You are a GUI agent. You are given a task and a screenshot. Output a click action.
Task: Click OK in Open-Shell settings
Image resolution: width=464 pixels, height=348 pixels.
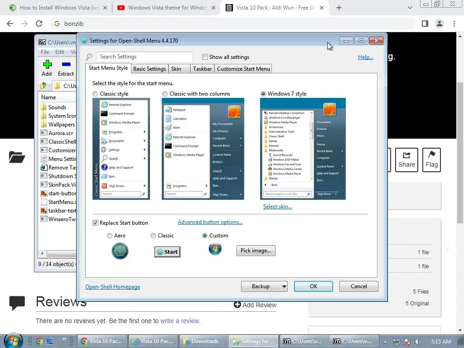coord(314,286)
